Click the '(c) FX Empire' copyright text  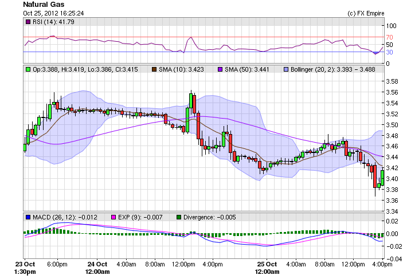[x=366, y=13]
